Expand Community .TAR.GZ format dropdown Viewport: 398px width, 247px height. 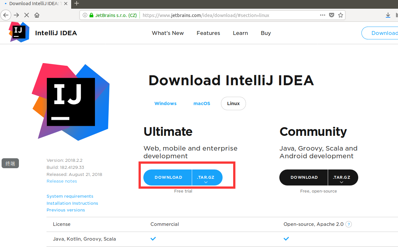pyautogui.click(x=343, y=177)
